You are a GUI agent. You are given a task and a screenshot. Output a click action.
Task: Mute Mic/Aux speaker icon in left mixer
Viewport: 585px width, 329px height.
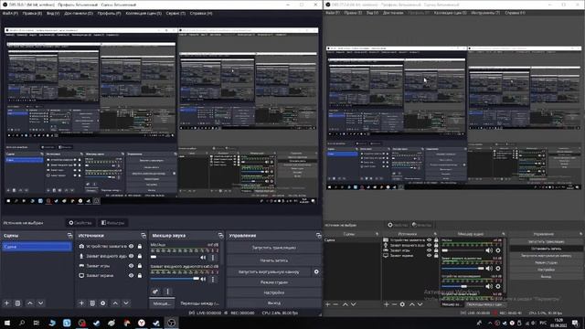point(203,258)
